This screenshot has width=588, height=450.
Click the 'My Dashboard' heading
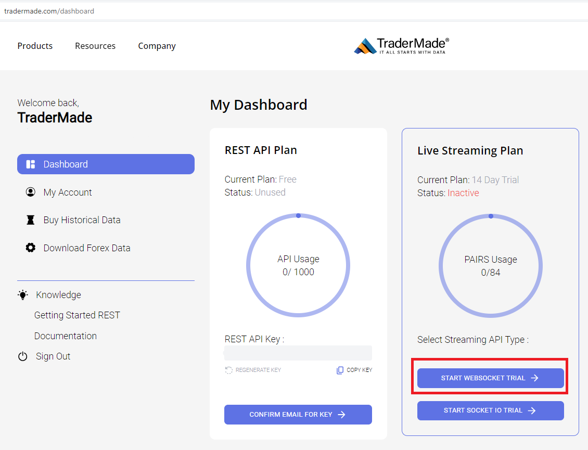(x=259, y=105)
